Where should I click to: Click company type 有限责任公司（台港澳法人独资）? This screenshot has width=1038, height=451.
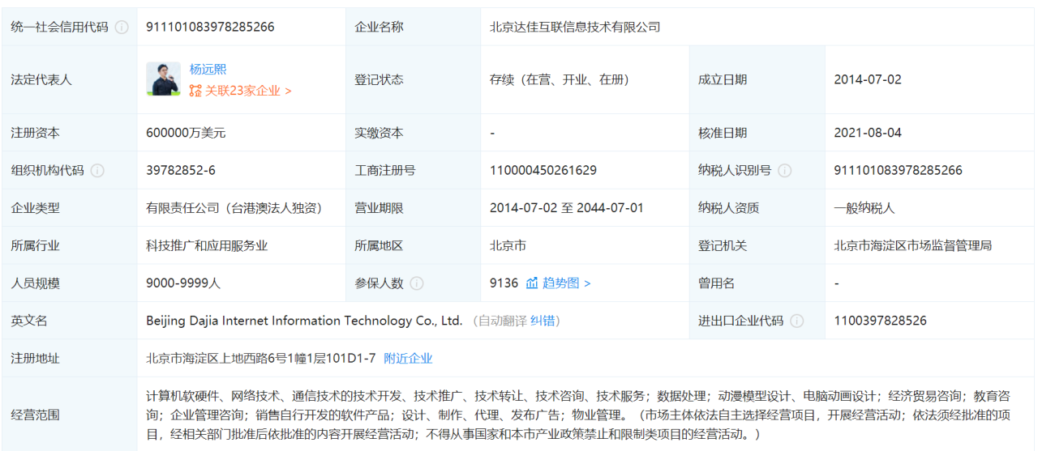[x=234, y=207]
